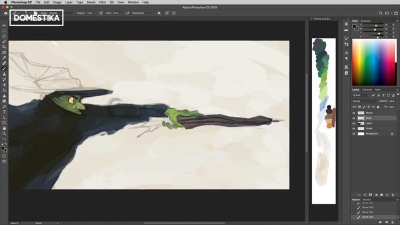Select the Clone Stamp tool
Viewport: 400px width, 225px height.
click(x=4, y=74)
